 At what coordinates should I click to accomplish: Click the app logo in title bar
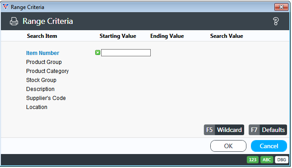click(5, 7)
